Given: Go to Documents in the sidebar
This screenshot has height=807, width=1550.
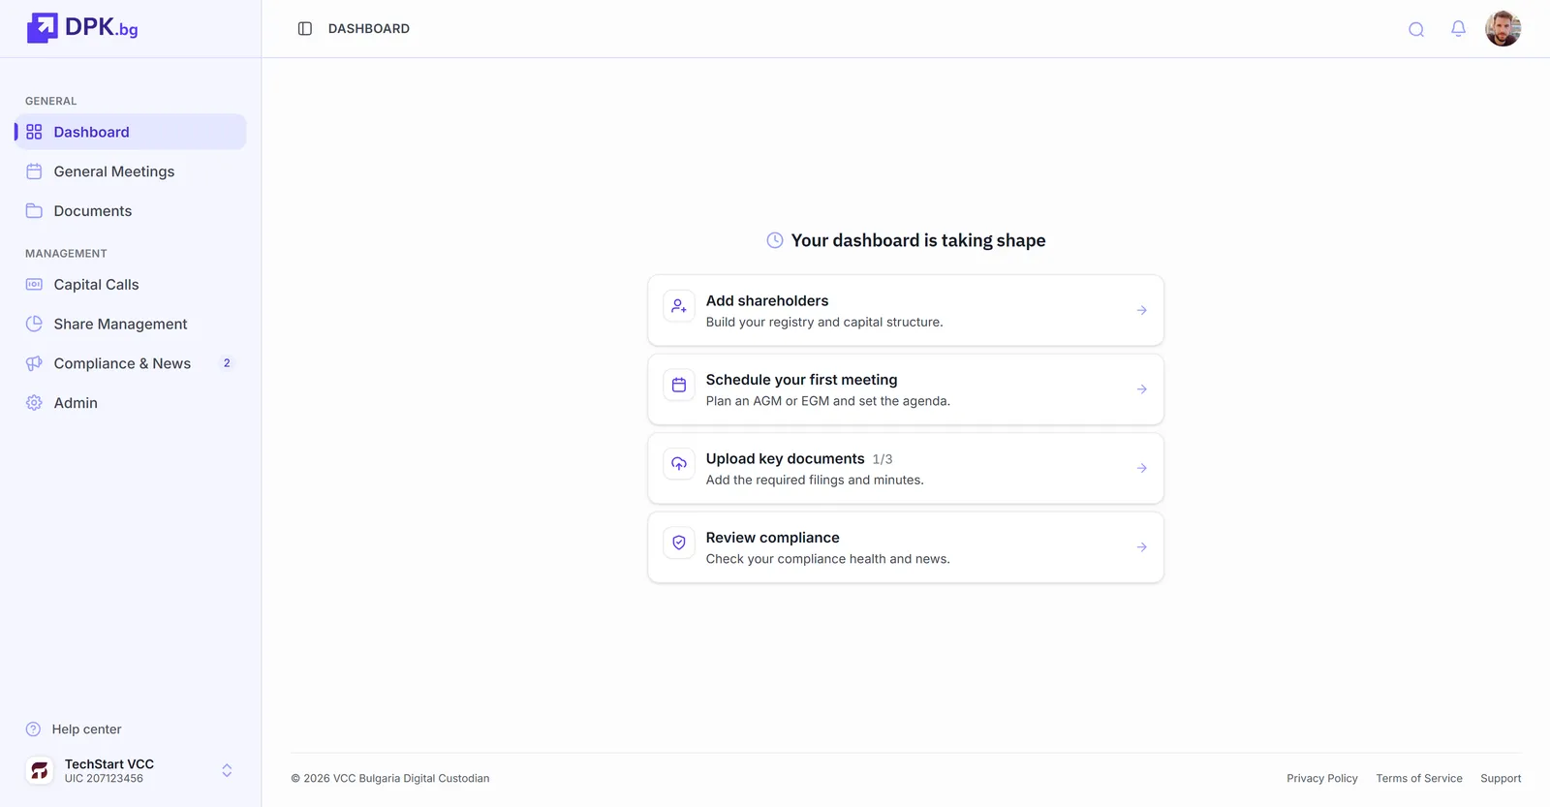Looking at the screenshot, I should coord(131,210).
